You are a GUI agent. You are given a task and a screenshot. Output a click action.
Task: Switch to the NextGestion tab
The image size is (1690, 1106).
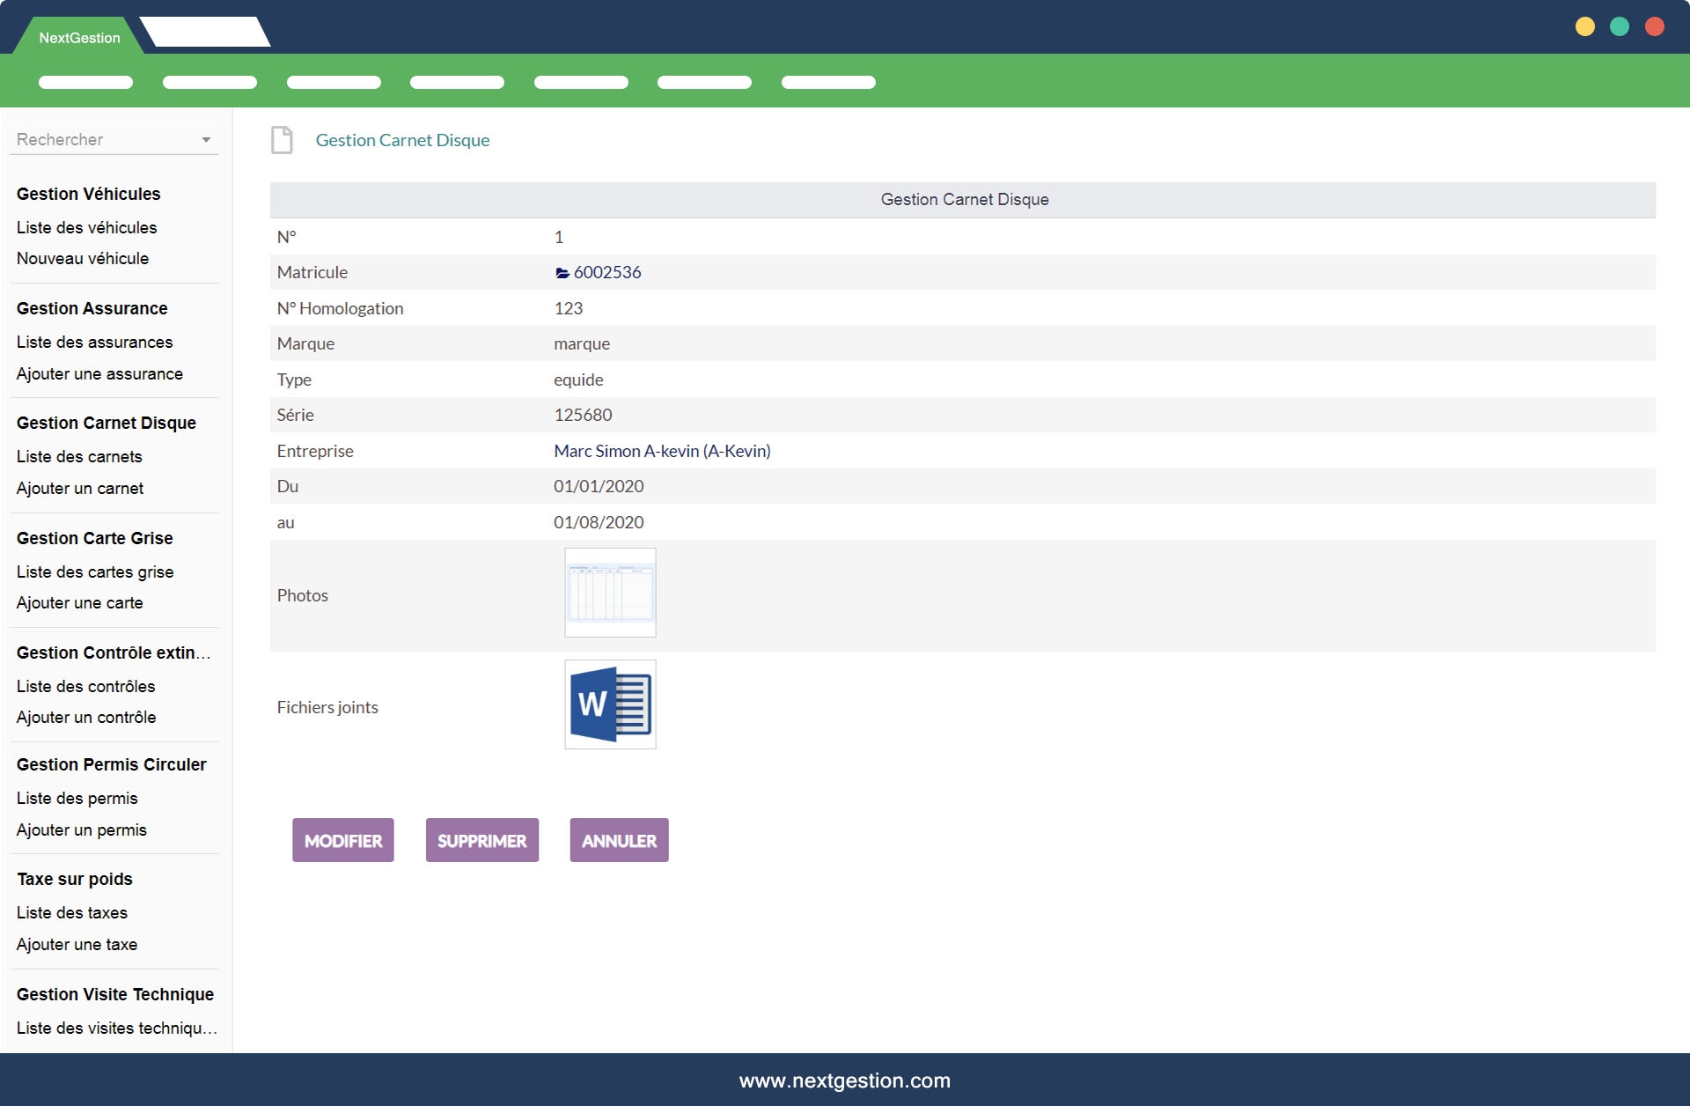[79, 38]
